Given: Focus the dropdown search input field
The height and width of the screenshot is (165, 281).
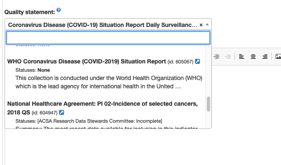Looking at the screenshot, I should (x=108, y=38).
